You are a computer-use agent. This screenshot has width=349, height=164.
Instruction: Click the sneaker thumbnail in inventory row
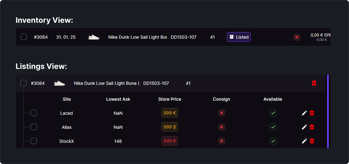pos(94,37)
